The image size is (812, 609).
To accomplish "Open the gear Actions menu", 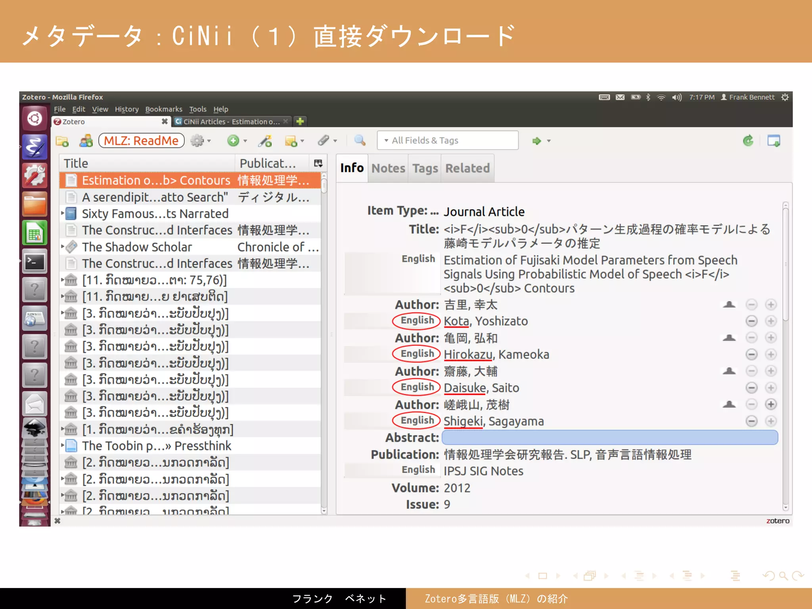I will click(200, 141).
